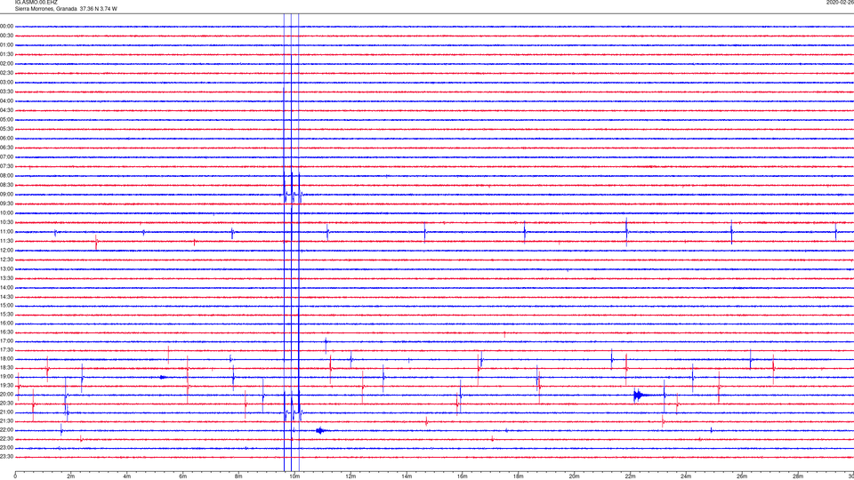The width and height of the screenshot is (854, 480).
Task: Select the 02:30 time row label
Action: pos(6,73)
